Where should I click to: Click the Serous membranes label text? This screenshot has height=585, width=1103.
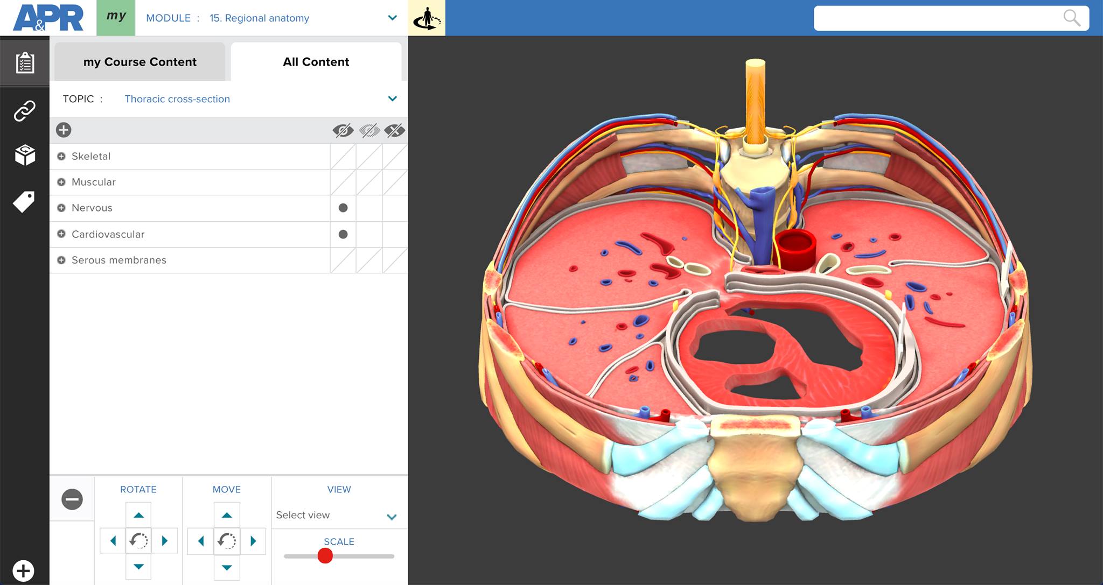(x=119, y=260)
